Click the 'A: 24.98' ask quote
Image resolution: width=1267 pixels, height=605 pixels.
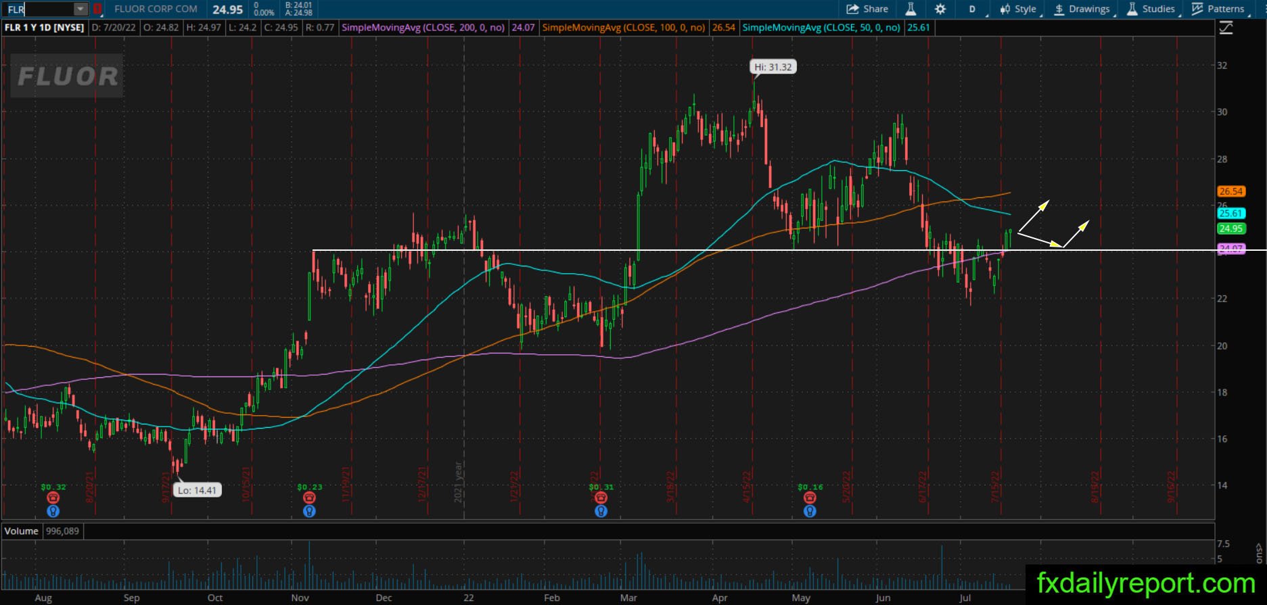pyautogui.click(x=298, y=13)
